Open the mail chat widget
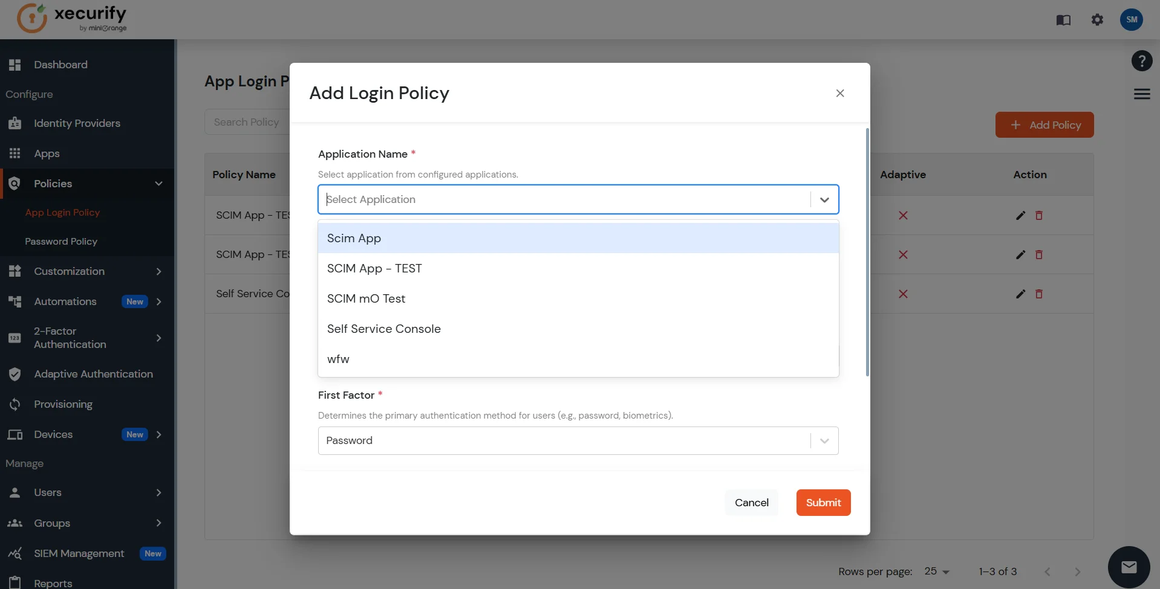Viewport: 1160px width, 589px height. point(1129,567)
